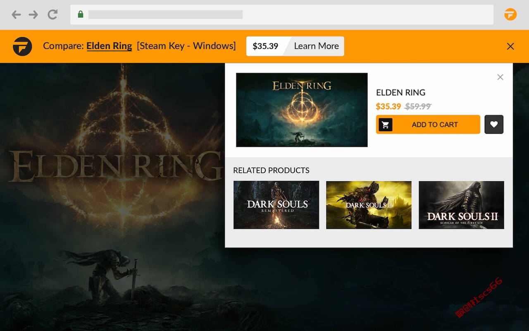Click the green padlock icon
The image size is (529, 331).
81,14
